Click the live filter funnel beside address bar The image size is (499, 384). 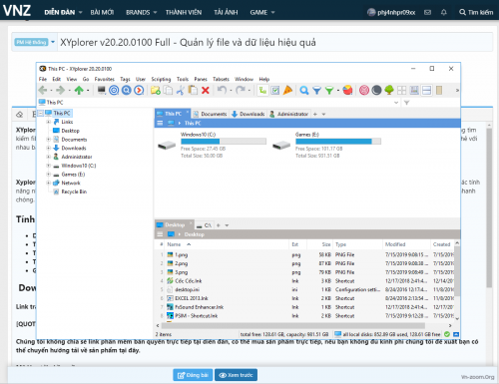(x=406, y=103)
